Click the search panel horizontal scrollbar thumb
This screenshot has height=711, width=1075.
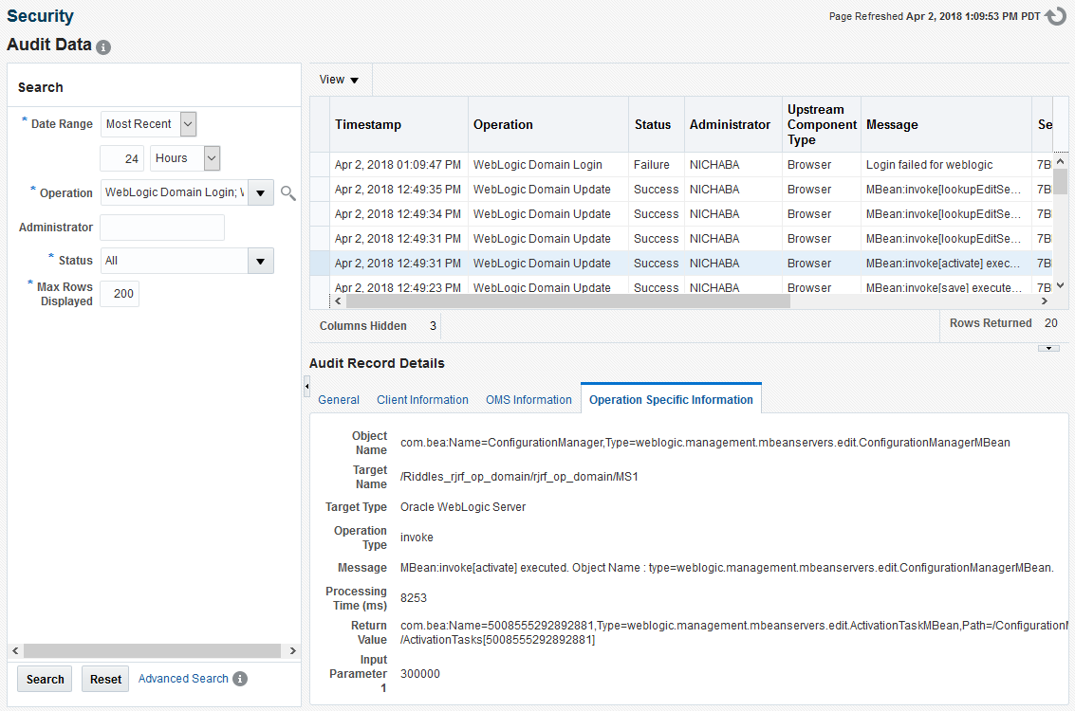pyautogui.click(x=152, y=650)
